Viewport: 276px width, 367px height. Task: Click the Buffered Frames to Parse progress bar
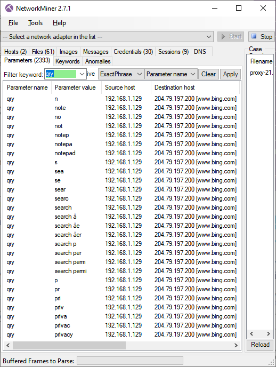tap(130, 361)
